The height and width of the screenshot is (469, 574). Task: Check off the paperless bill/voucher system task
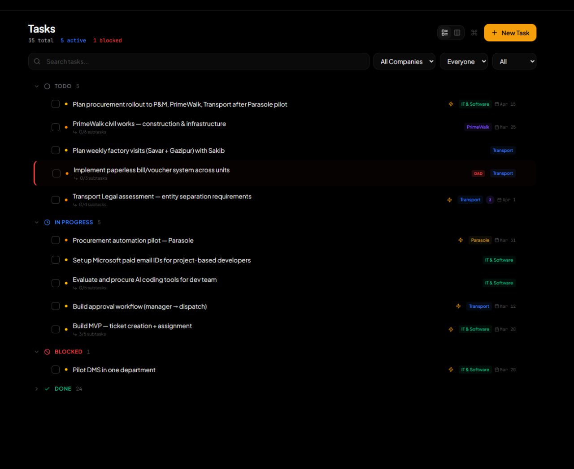pyautogui.click(x=56, y=173)
